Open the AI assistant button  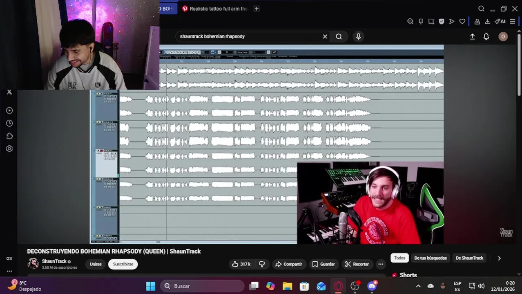click(x=500, y=22)
